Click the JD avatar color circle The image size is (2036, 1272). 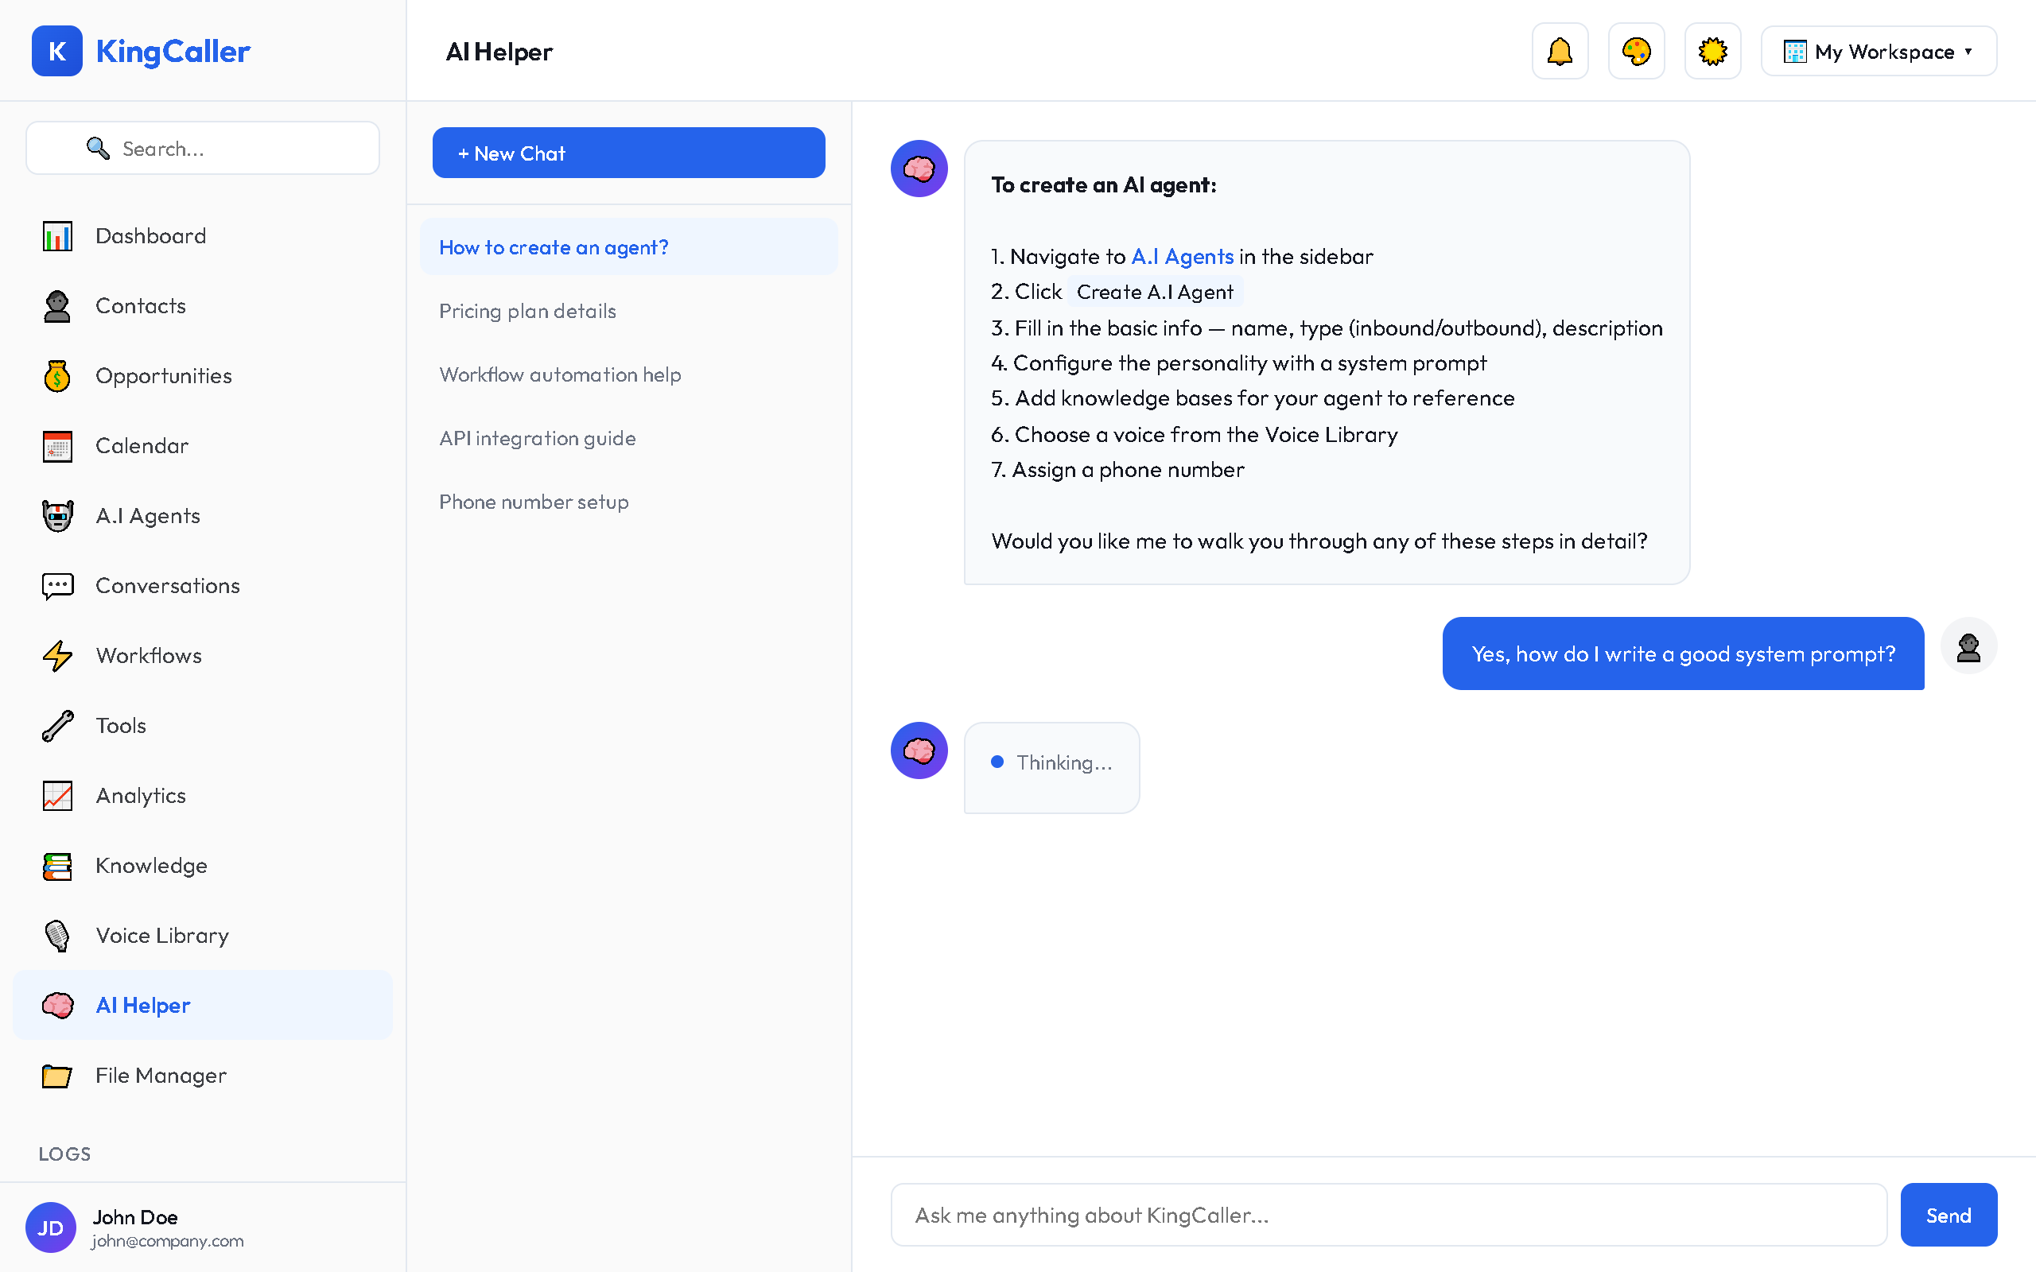pyautogui.click(x=50, y=1227)
